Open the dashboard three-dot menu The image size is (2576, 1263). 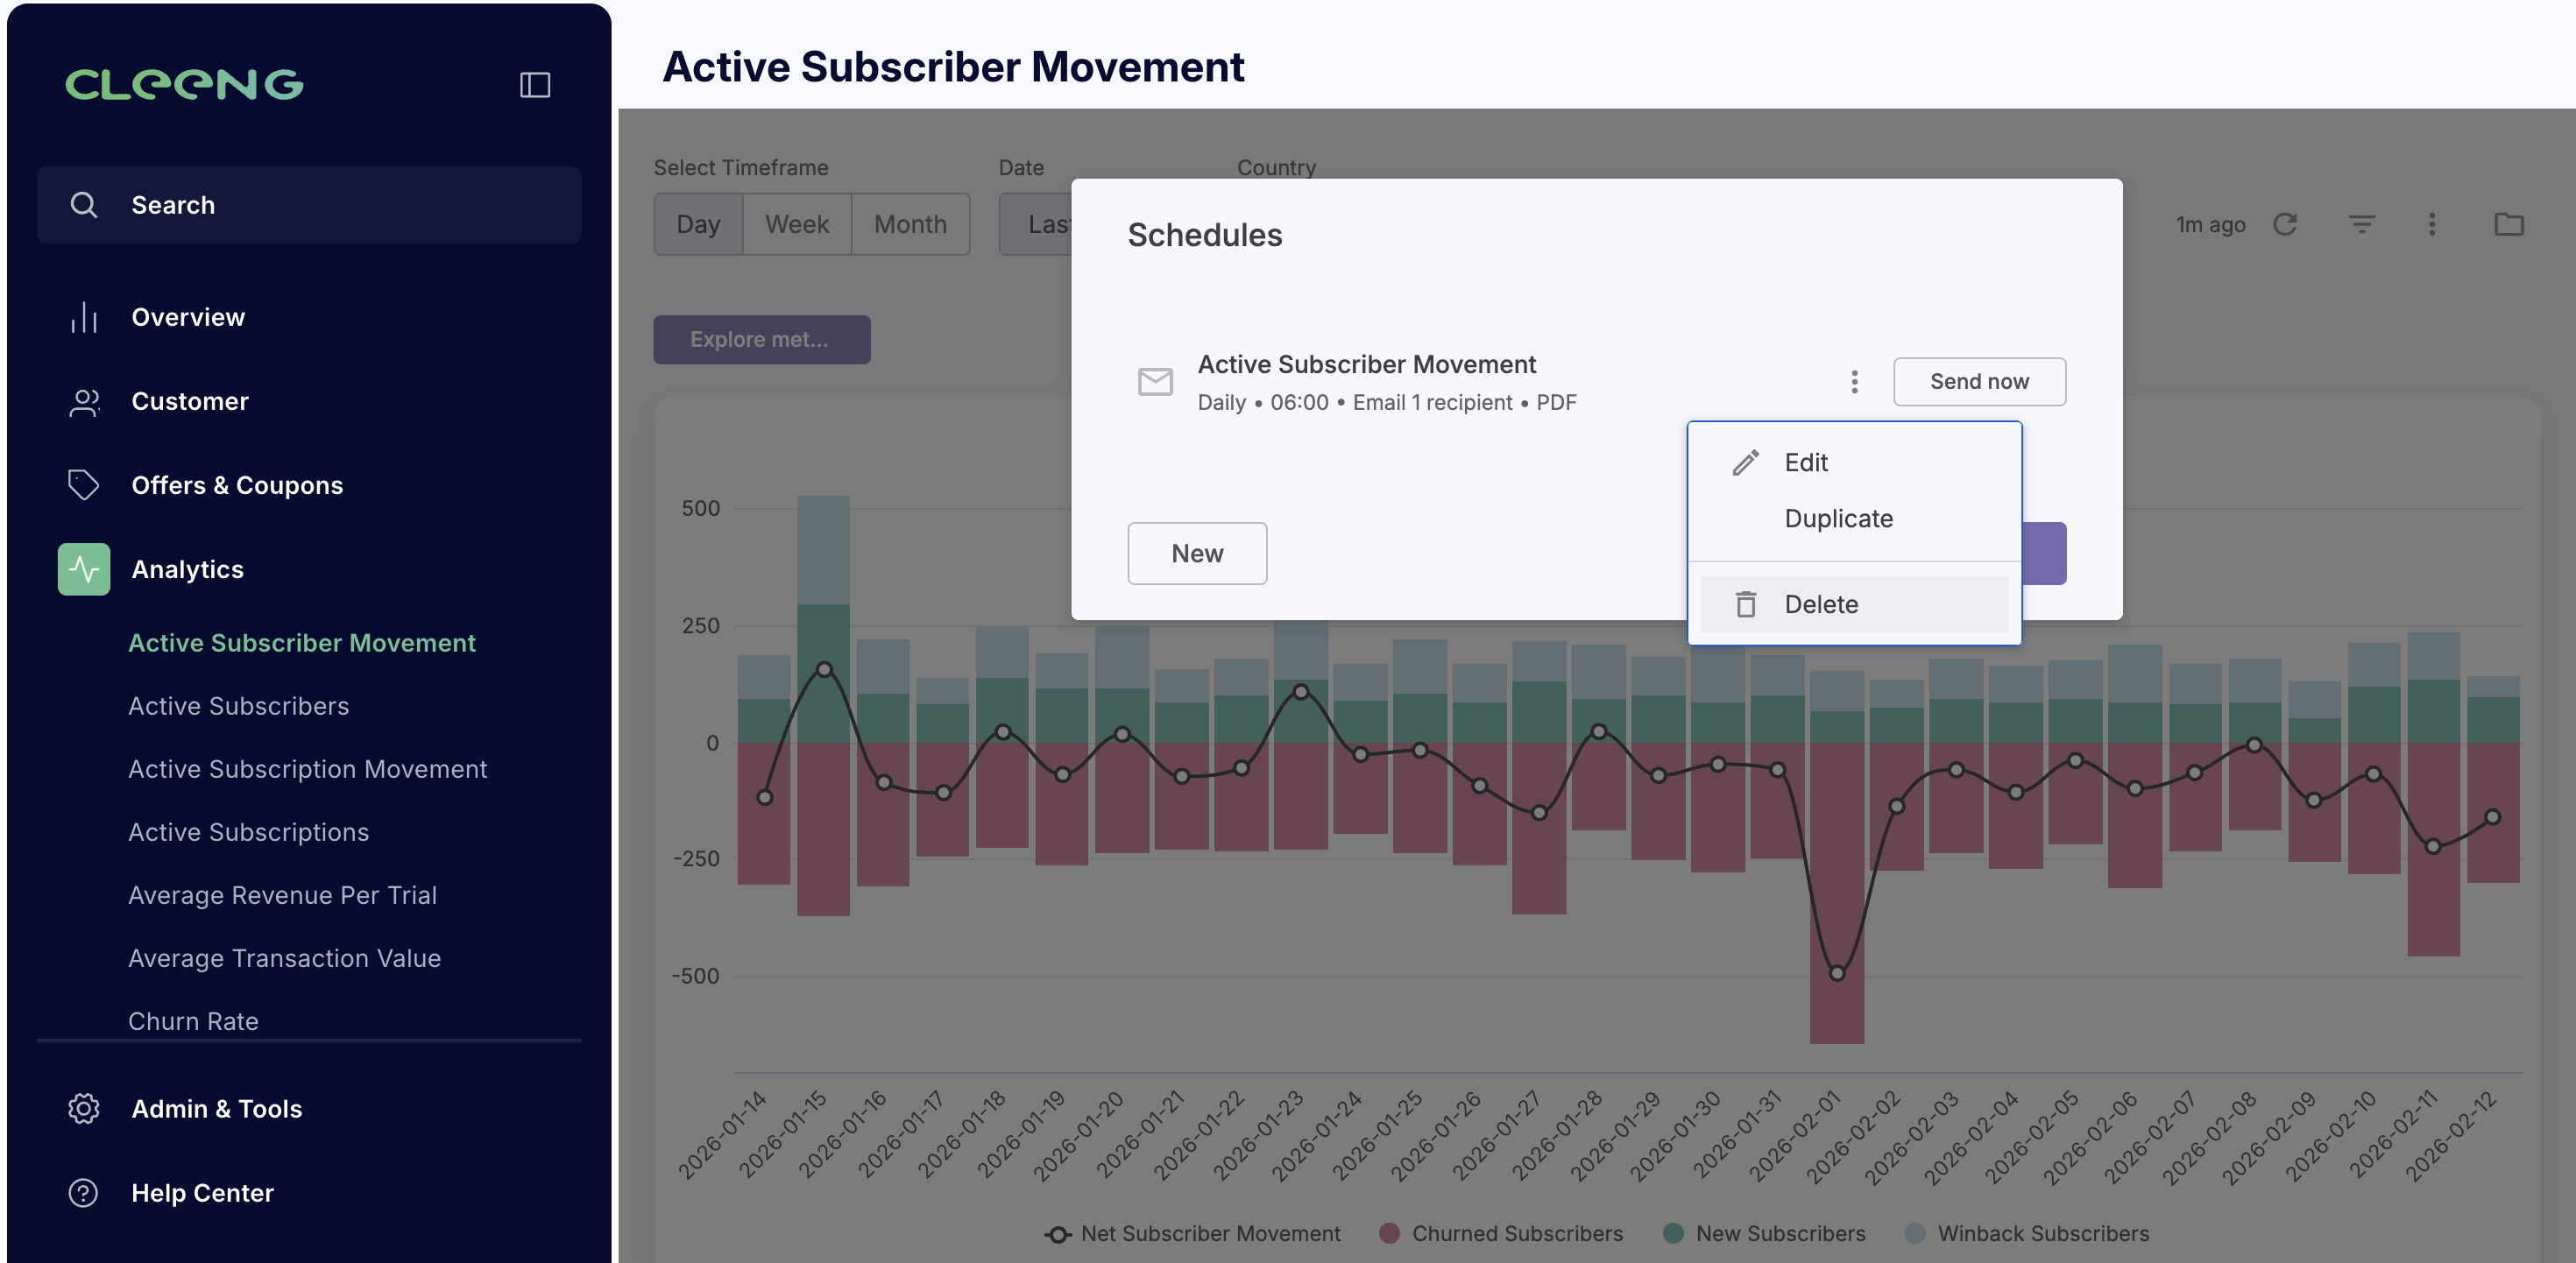pyautogui.click(x=2432, y=224)
